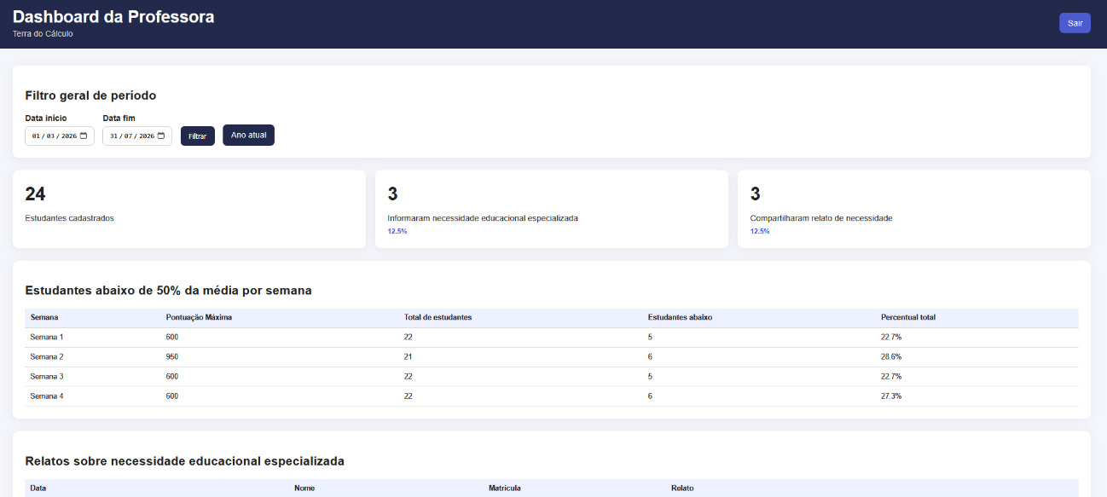Click 12.5% under Informaram necessidade card
1107x497 pixels.
[397, 231]
